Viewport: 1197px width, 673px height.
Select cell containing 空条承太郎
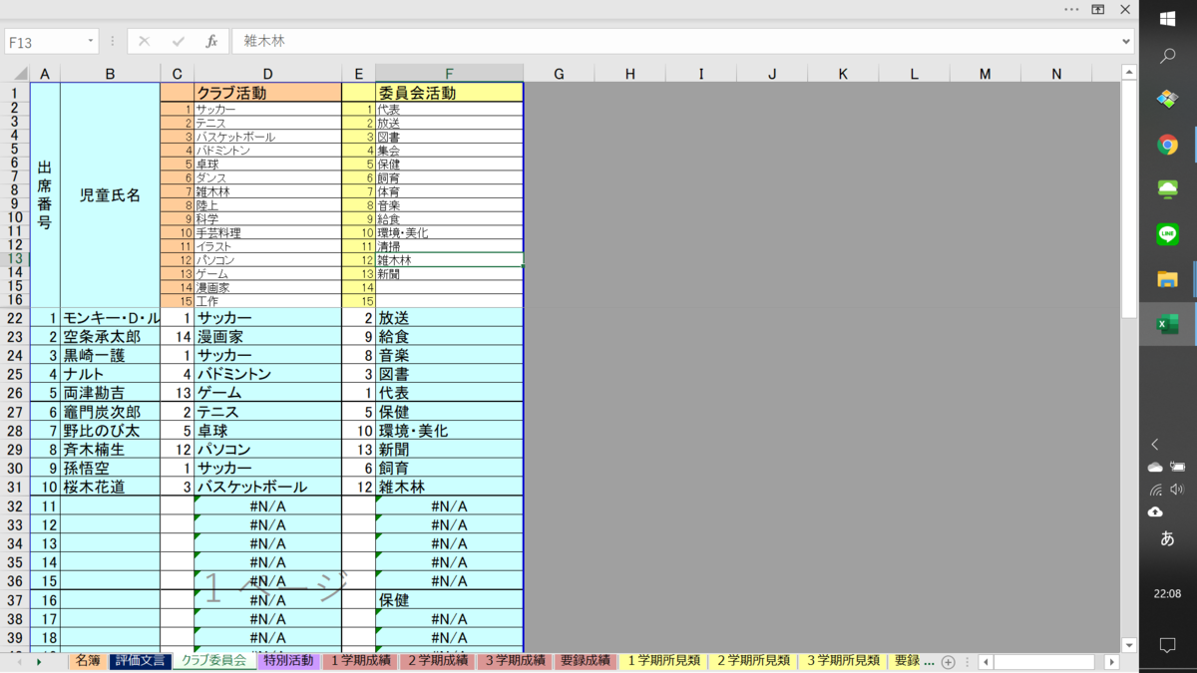point(110,337)
